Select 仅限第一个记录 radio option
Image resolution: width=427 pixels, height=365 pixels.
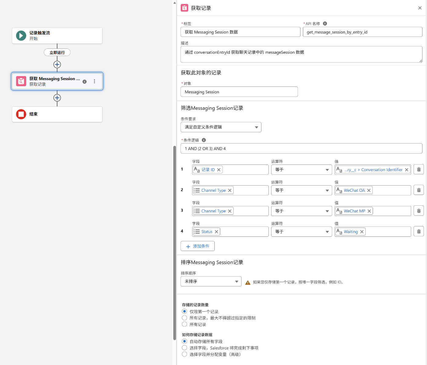point(185,311)
